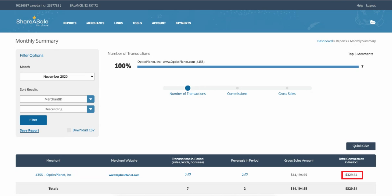Viewport: 392px width, 196px height.
Task: Open popup icon beside 2 reversals
Action: (246, 175)
